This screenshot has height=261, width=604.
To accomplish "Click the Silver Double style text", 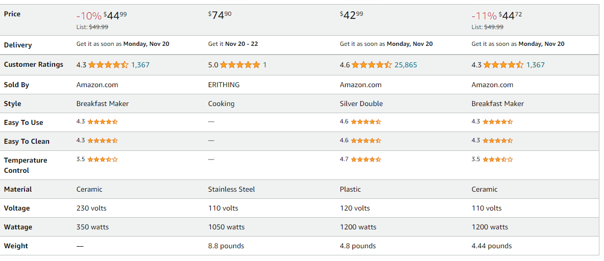I will pyautogui.click(x=361, y=104).
